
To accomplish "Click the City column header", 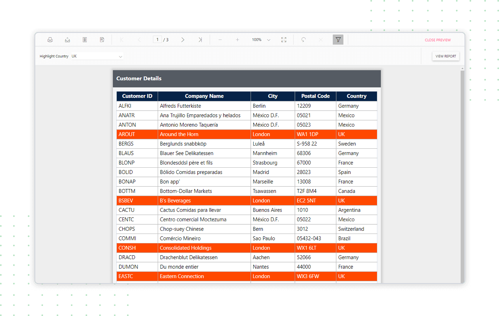I will 273,96.
